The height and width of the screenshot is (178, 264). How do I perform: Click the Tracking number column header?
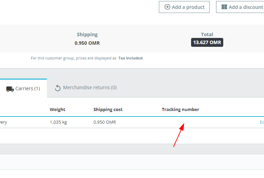[180, 109]
